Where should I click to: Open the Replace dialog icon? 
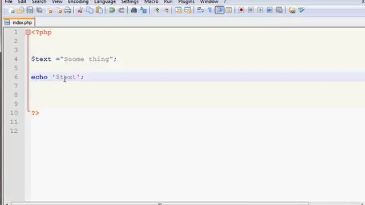click(x=143, y=10)
